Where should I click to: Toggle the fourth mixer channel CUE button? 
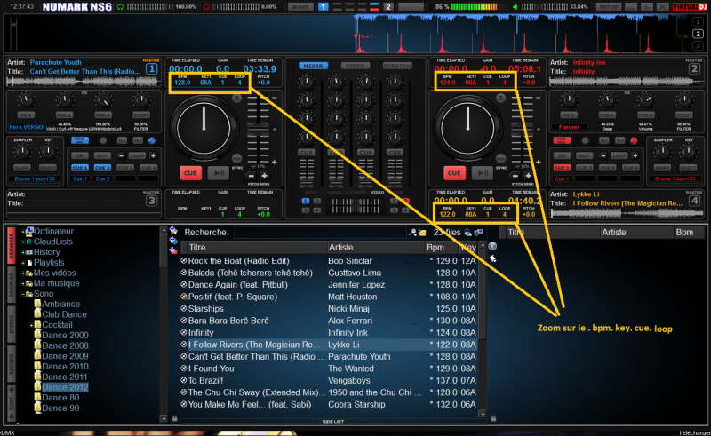pyautogui.click(x=395, y=152)
